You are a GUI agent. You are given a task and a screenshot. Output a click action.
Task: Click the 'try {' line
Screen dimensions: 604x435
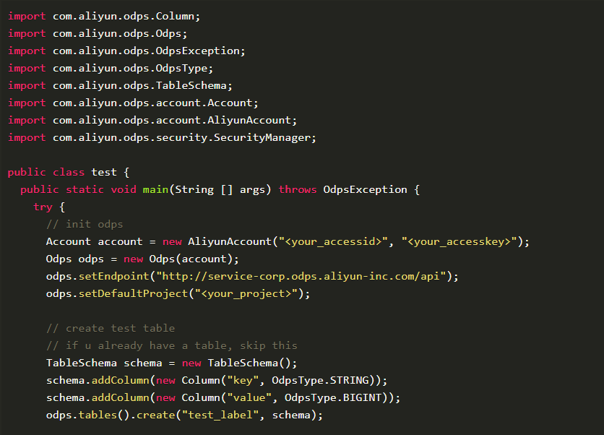[49, 207]
